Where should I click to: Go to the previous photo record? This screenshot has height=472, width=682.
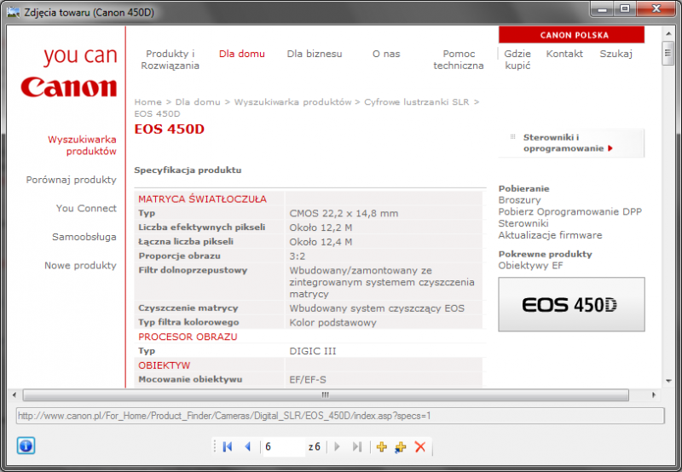click(x=248, y=446)
